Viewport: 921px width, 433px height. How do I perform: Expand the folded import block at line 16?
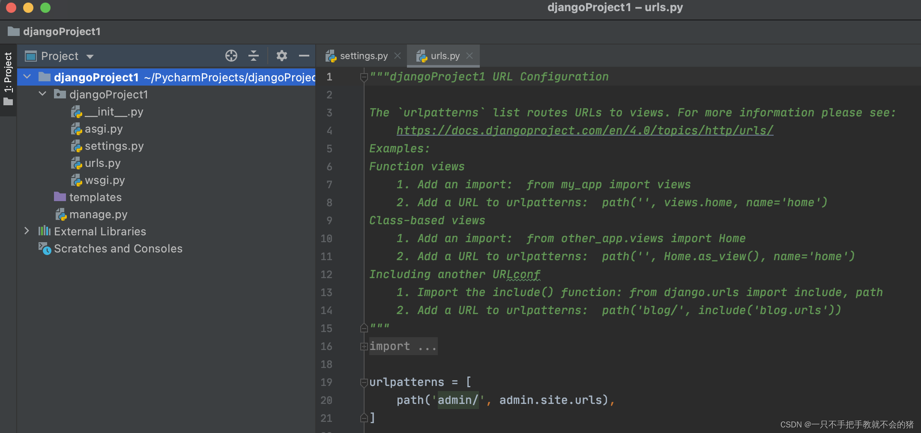click(364, 346)
